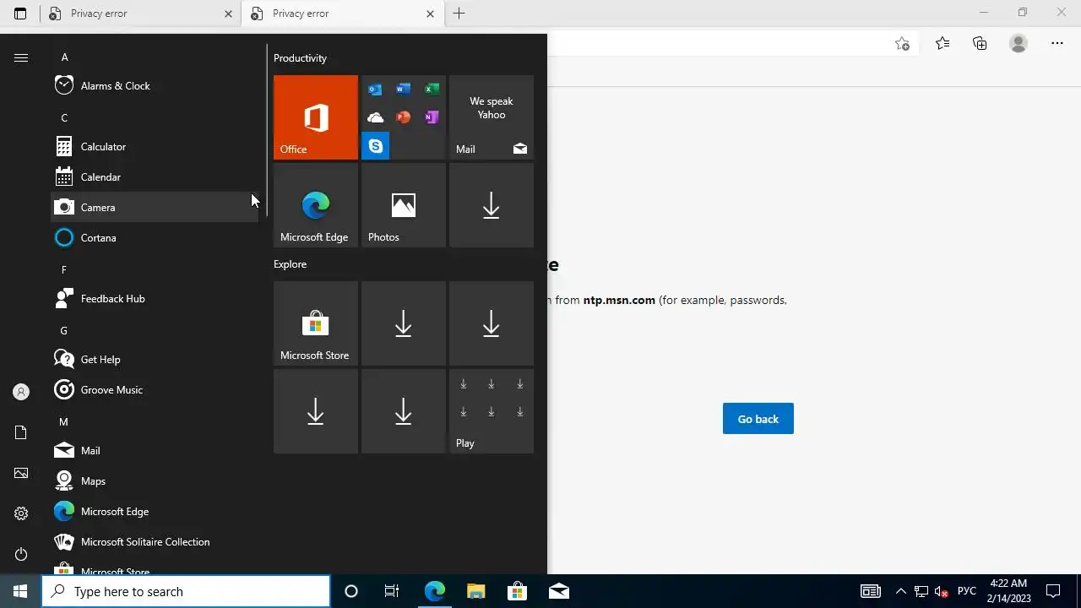Open Edge tab actions menu
The image size is (1081, 608).
pos(20,14)
